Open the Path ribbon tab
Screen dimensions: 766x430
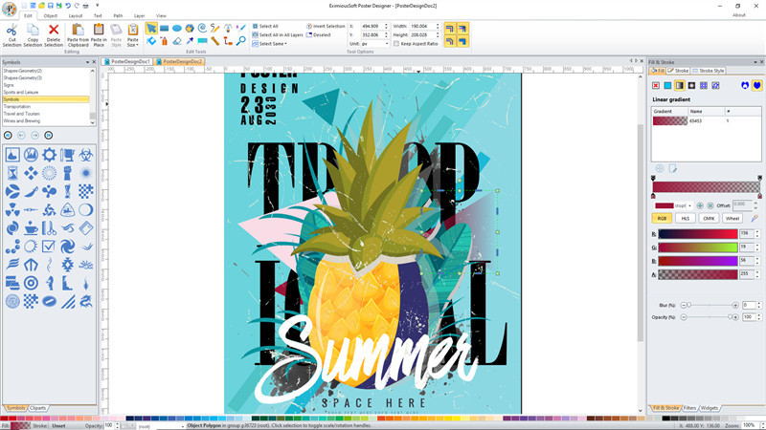(x=118, y=15)
